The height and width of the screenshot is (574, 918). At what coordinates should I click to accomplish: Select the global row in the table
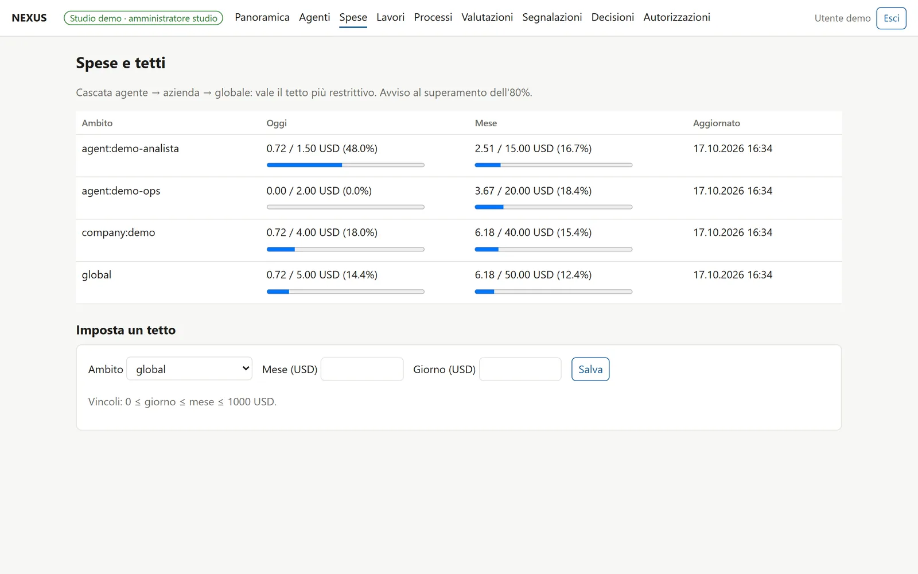pyautogui.click(x=459, y=282)
